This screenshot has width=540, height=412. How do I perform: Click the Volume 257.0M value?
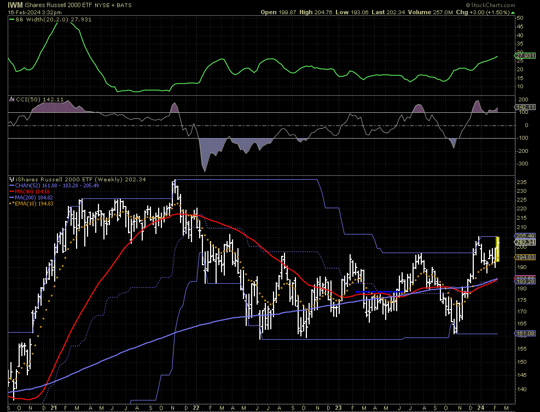(x=431, y=12)
